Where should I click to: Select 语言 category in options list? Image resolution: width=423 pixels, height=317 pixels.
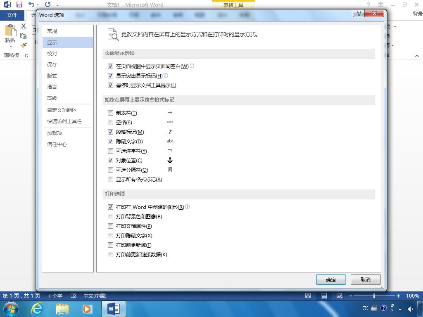(x=67, y=87)
